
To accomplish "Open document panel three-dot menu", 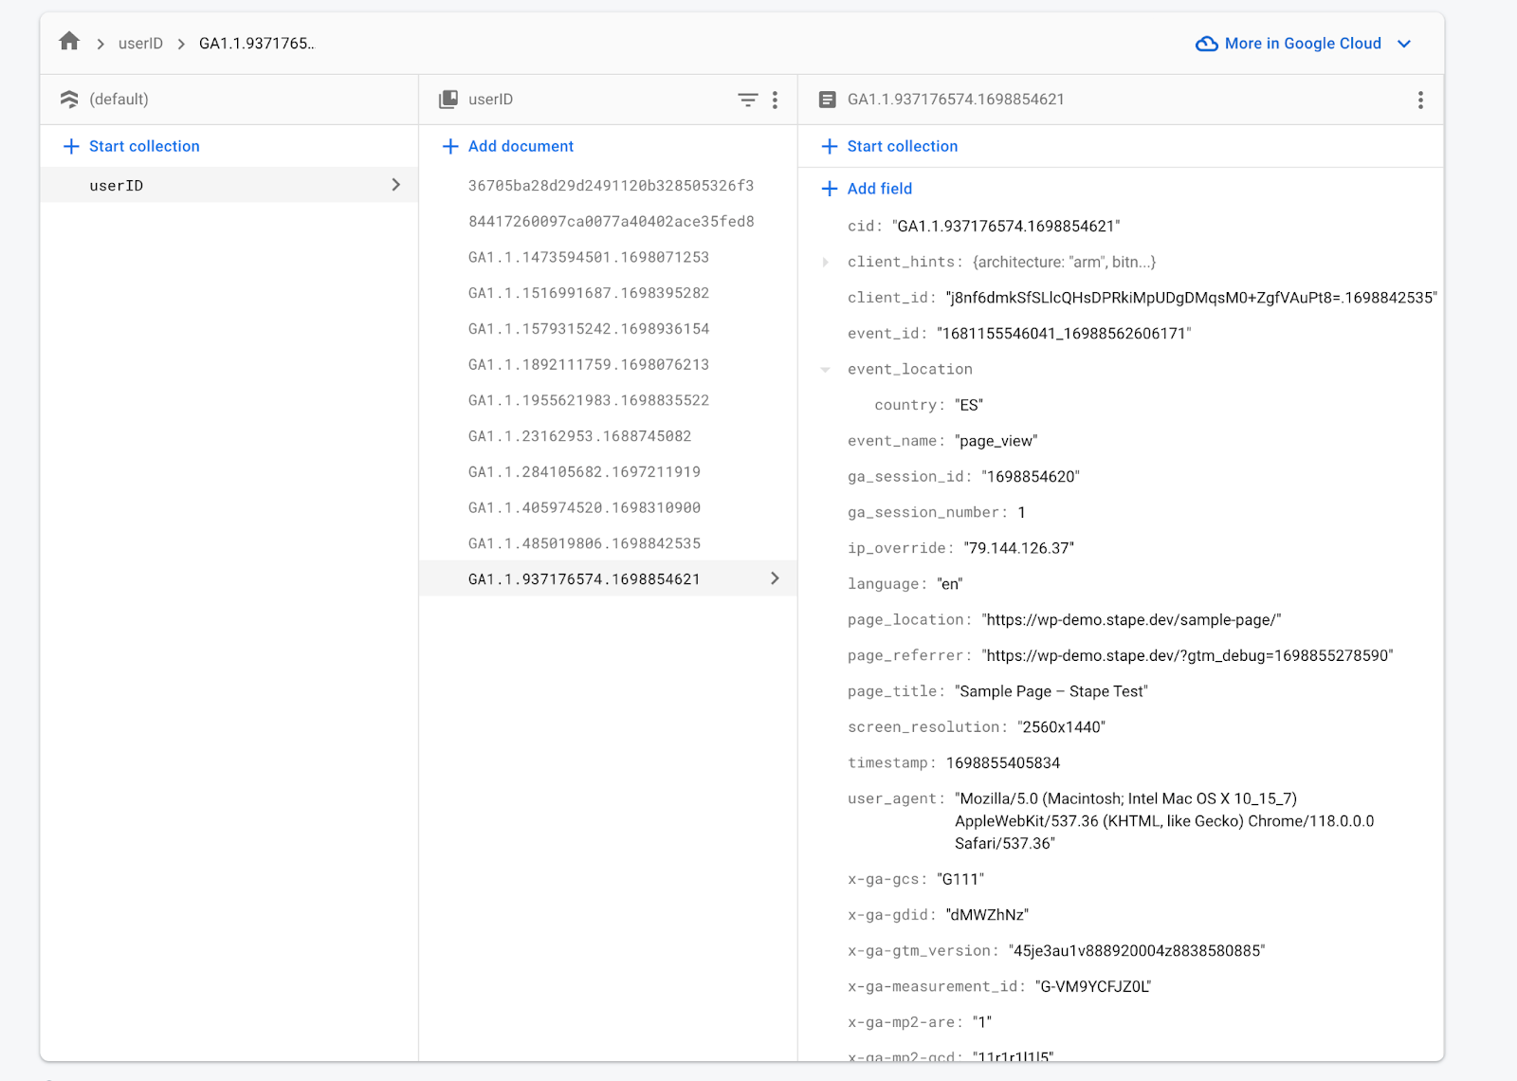I will 1420,100.
